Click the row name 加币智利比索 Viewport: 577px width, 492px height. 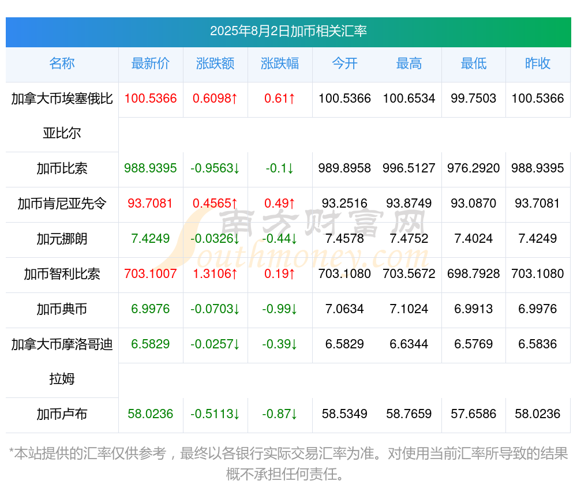coord(62,274)
